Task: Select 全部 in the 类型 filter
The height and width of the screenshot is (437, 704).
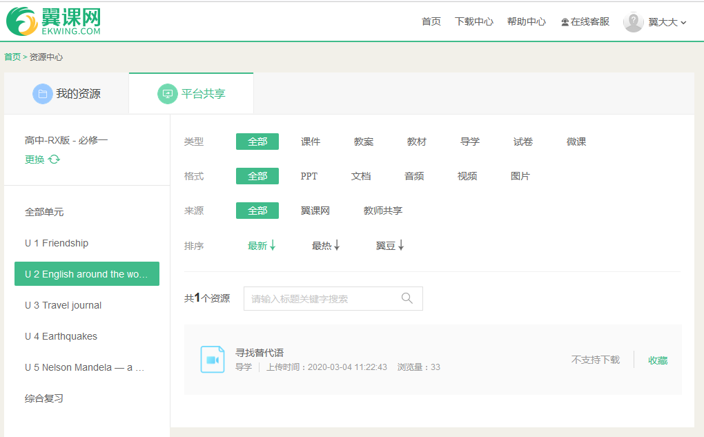Action: click(x=257, y=142)
